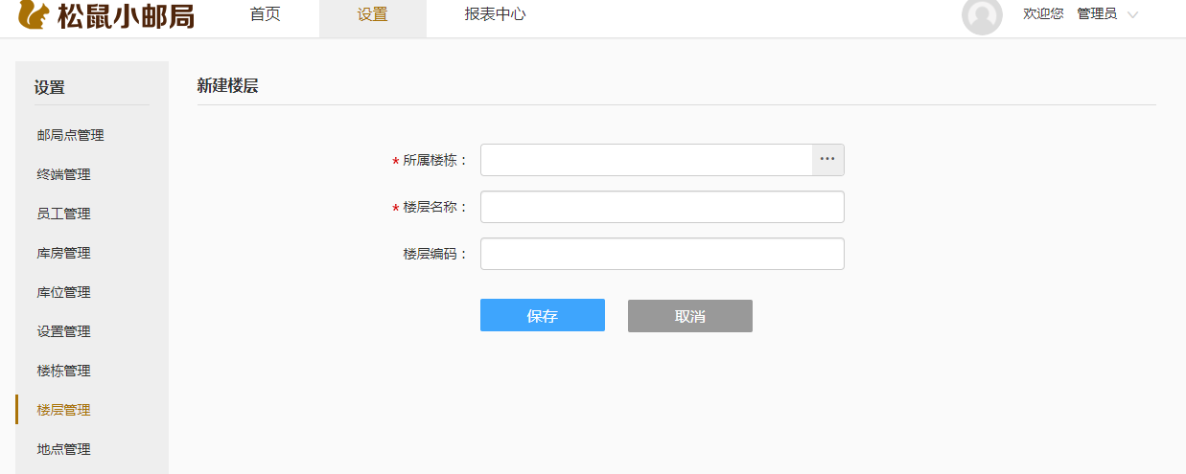Open the building picker ellipsis button
This screenshot has width=1186, height=474.
(827, 160)
